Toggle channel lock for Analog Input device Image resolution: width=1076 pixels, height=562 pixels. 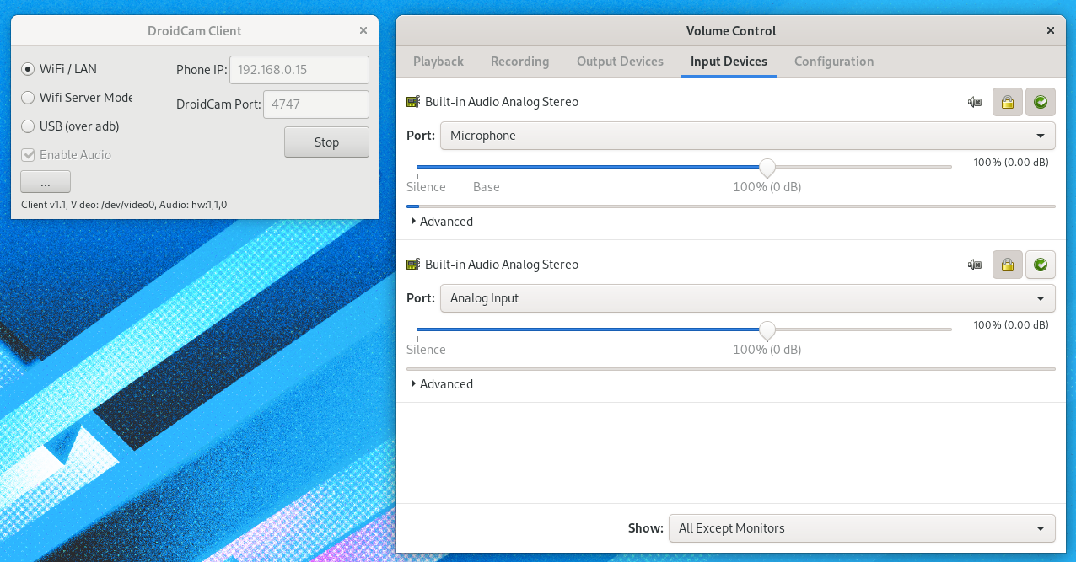(1008, 265)
